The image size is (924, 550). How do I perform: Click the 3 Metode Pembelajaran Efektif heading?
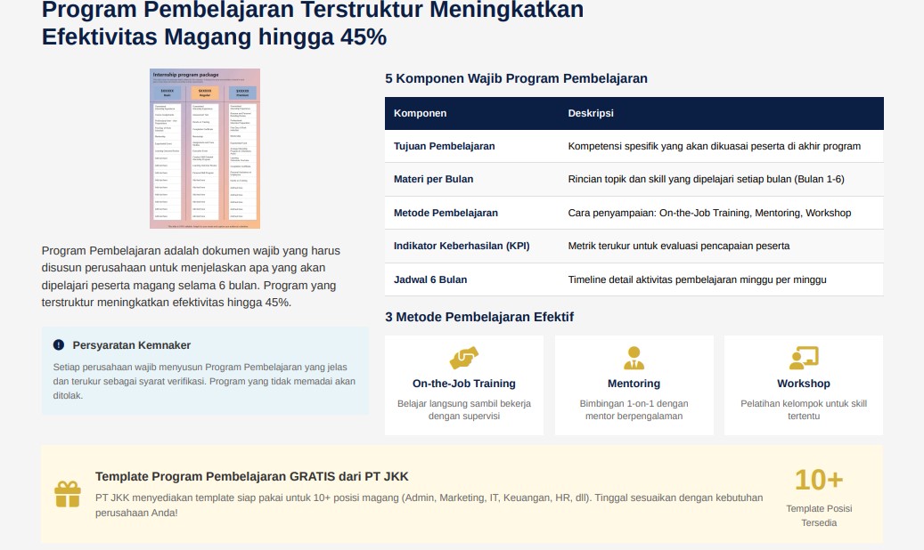click(x=478, y=317)
